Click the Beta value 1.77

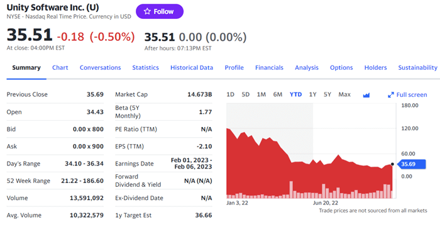click(x=206, y=112)
